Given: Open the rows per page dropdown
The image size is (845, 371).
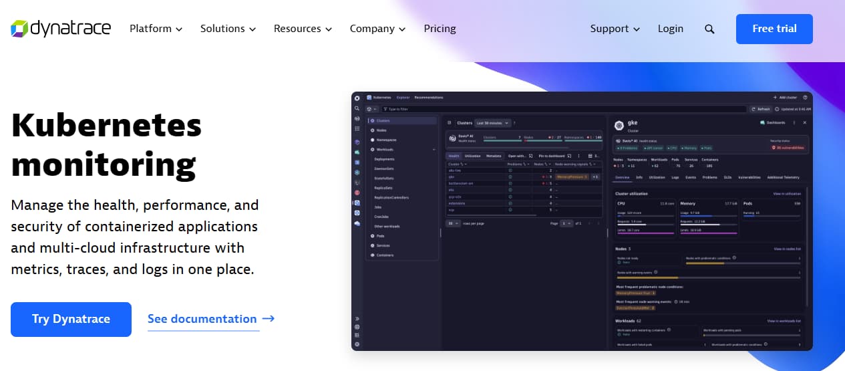Looking at the screenshot, I should [454, 223].
